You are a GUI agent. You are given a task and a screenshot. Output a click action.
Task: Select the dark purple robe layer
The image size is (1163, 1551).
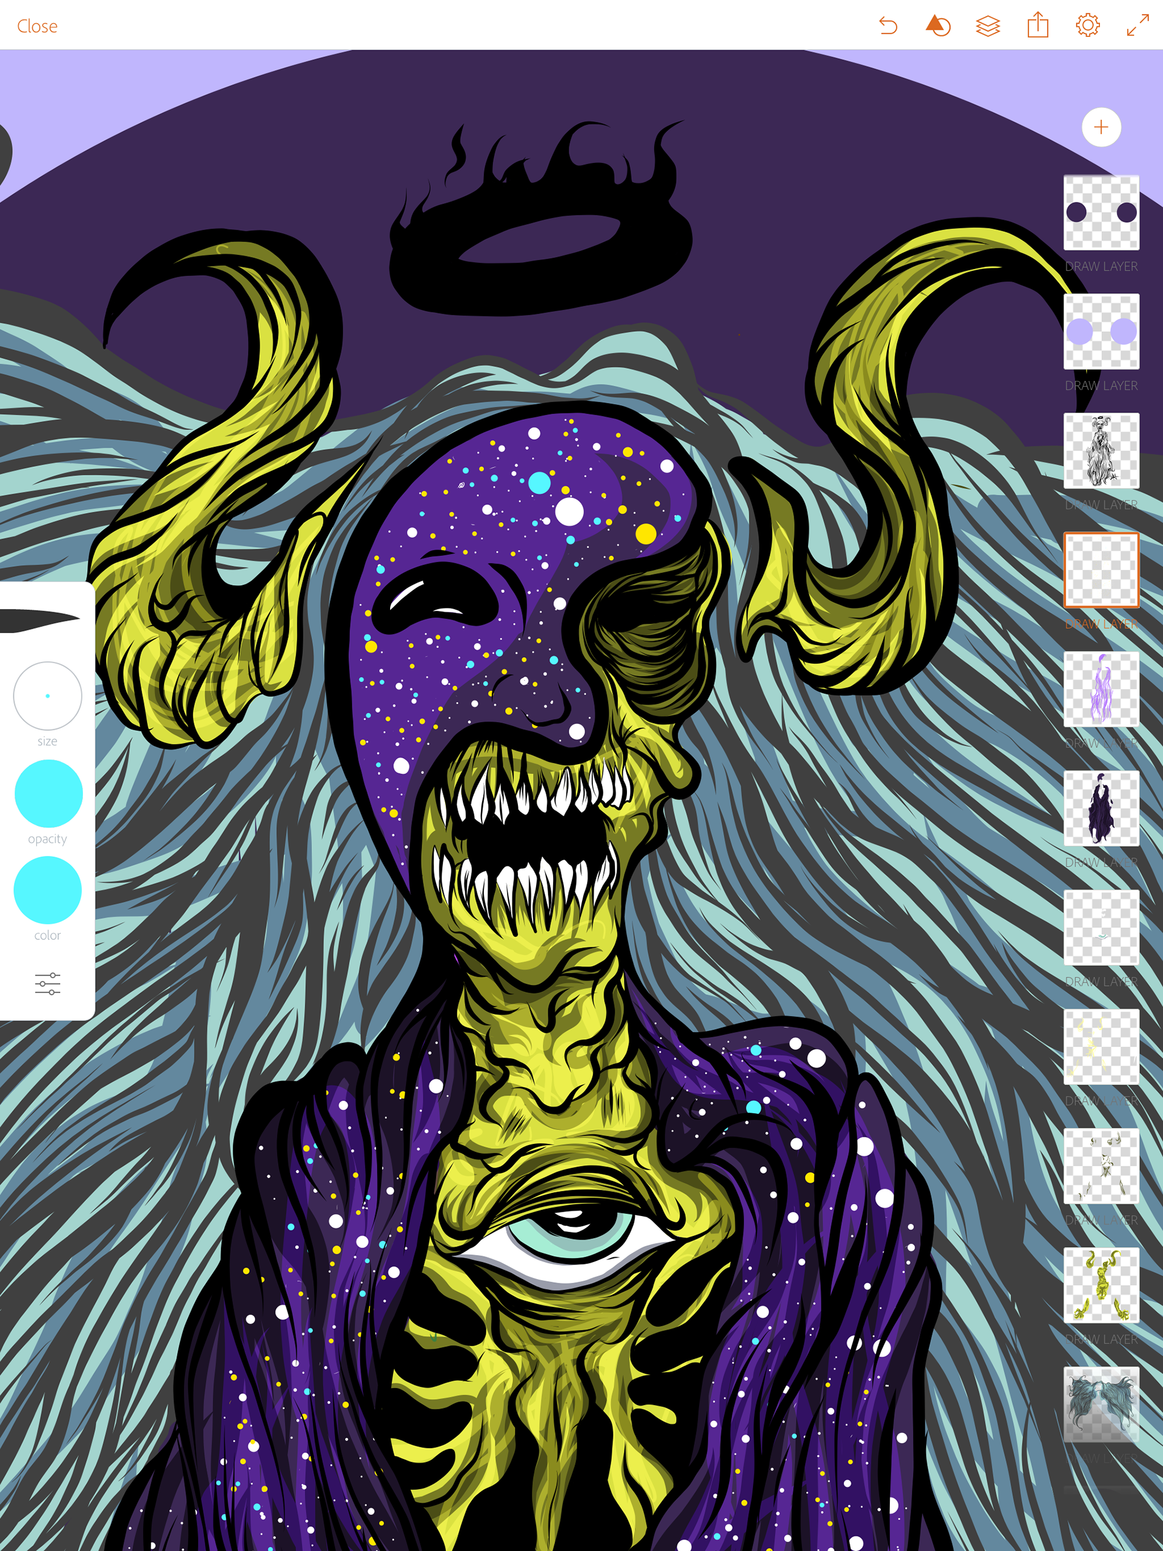tap(1101, 809)
